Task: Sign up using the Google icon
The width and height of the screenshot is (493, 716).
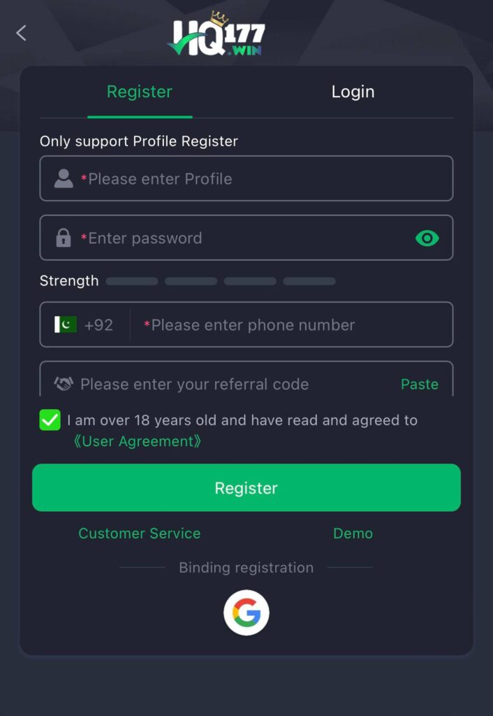Action: [246, 611]
